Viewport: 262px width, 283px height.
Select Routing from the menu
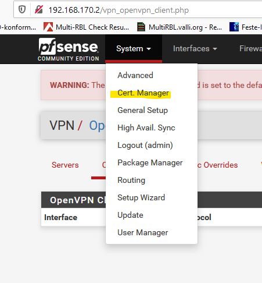pyautogui.click(x=131, y=180)
